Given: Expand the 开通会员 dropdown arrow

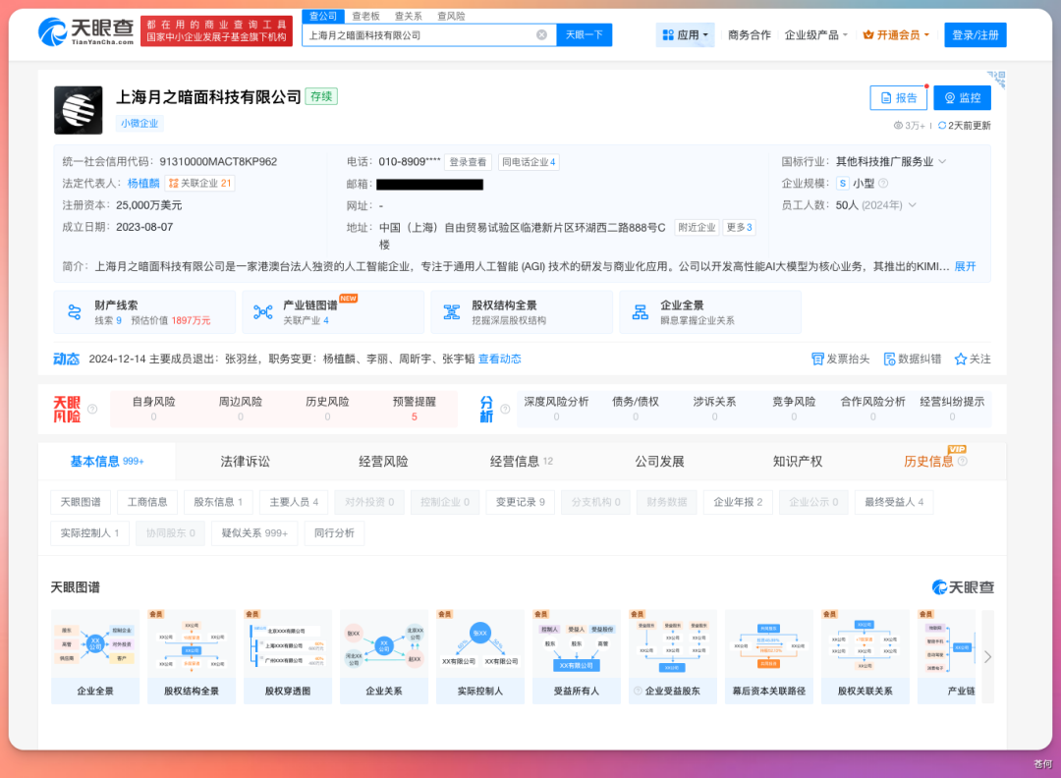Looking at the screenshot, I should tap(926, 35).
